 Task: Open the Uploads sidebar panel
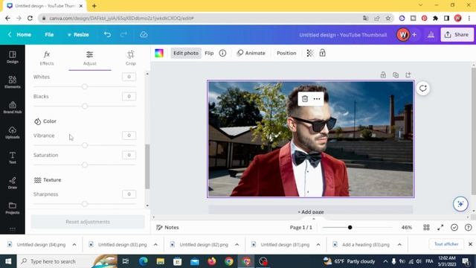(x=13, y=133)
